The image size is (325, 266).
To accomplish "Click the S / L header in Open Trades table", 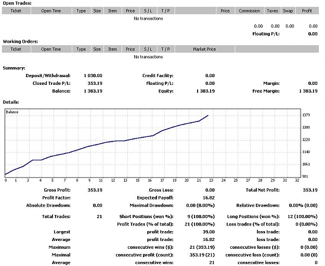I will click(x=148, y=11).
